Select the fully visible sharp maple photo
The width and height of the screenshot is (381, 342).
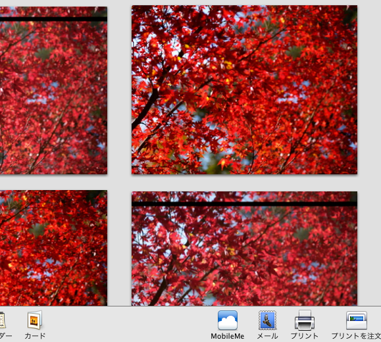[x=244, y=89]
